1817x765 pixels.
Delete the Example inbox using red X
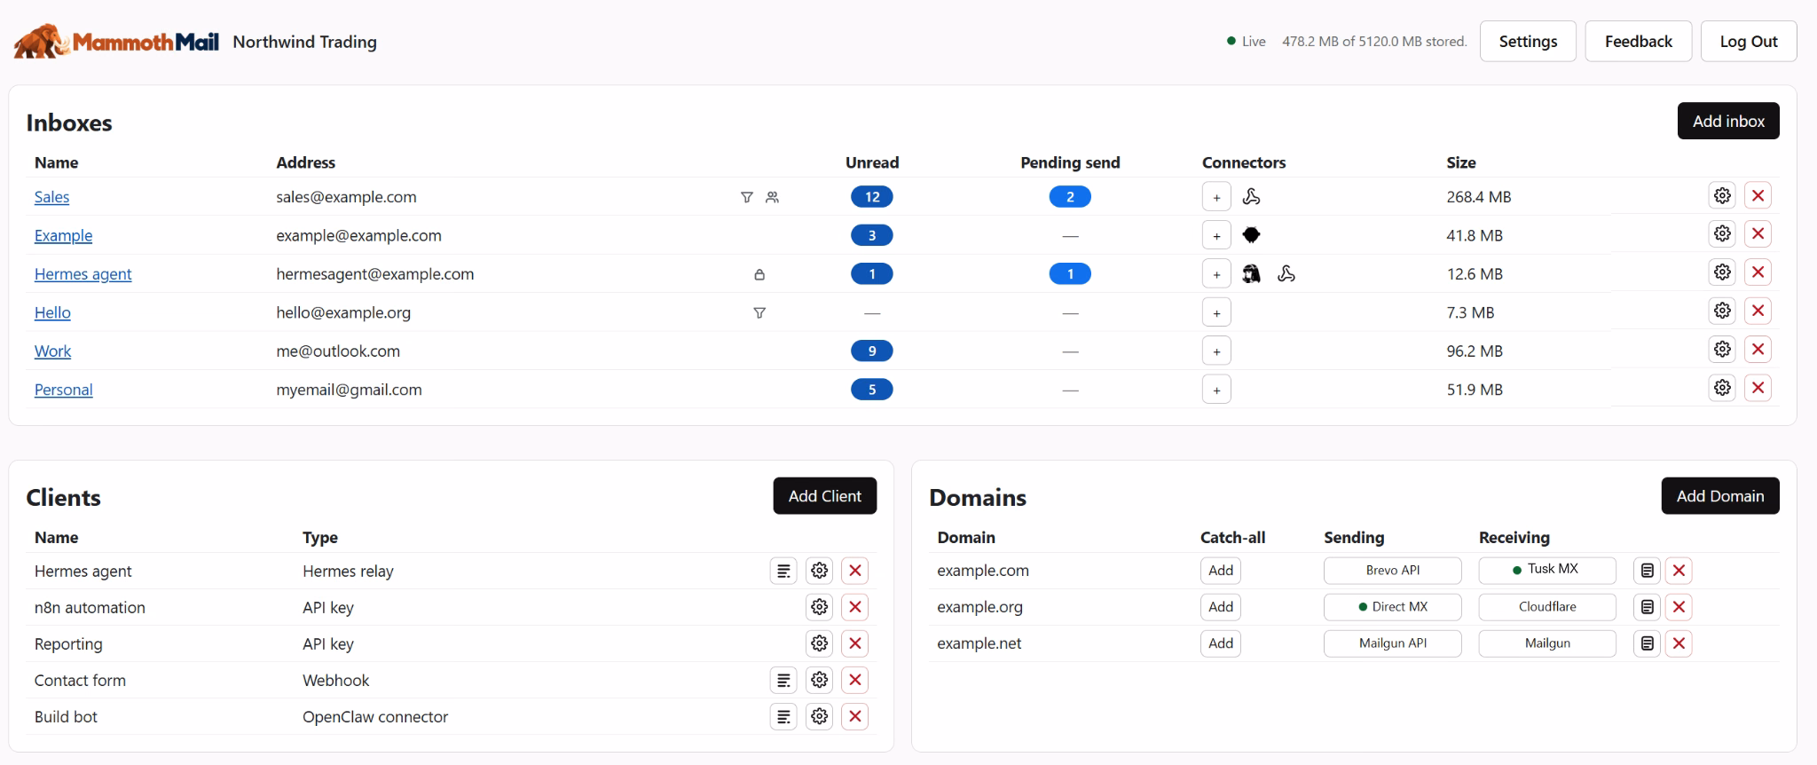(x=1758, y=234)
